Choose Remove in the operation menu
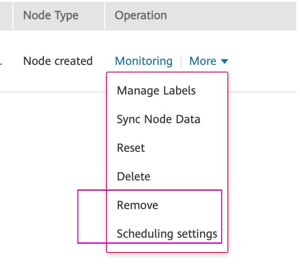Image resolution: width=300 pixels, height=273 pixels. (137, 205)
